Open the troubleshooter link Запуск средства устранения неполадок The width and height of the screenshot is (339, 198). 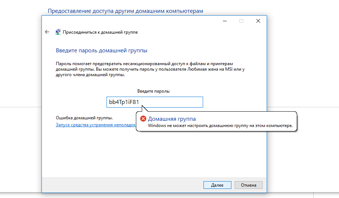tap(96, 125)
